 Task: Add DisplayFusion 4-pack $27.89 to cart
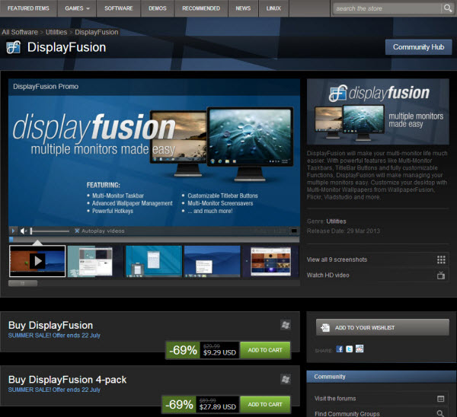pyautogui.click(x=265, y=405)
